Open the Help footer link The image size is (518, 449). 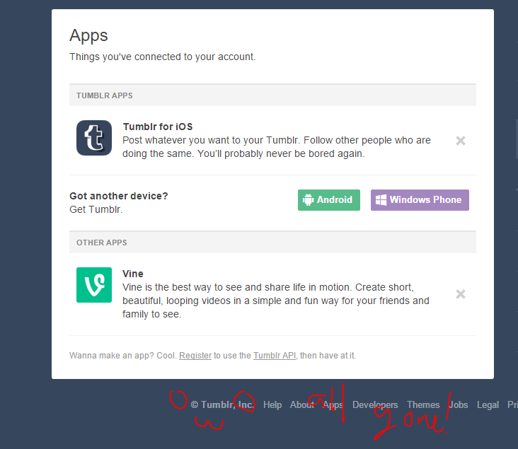[272, 404]
